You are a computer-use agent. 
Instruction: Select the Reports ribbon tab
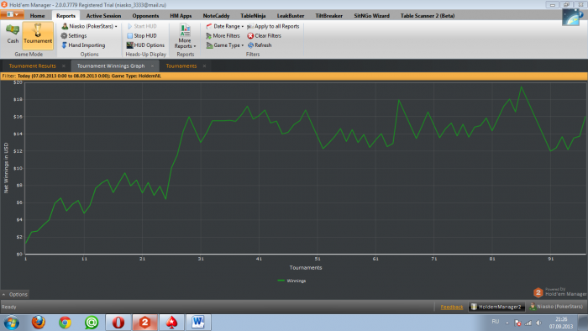(x=66, y=16)
